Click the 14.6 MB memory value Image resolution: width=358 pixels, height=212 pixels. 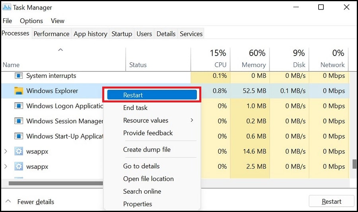254,151
